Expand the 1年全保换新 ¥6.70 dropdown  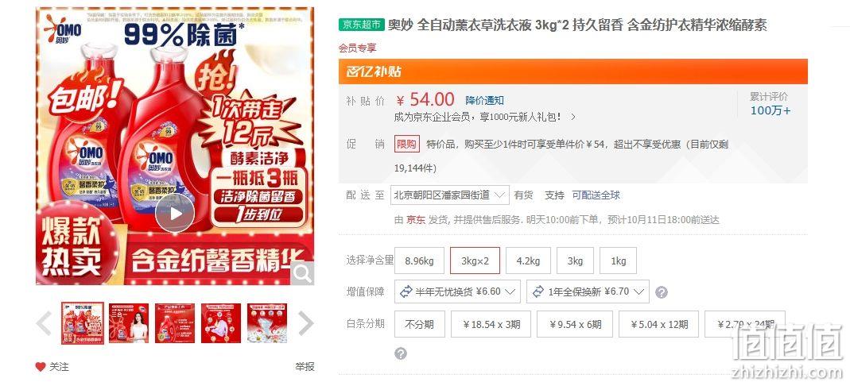pos(588,291)
